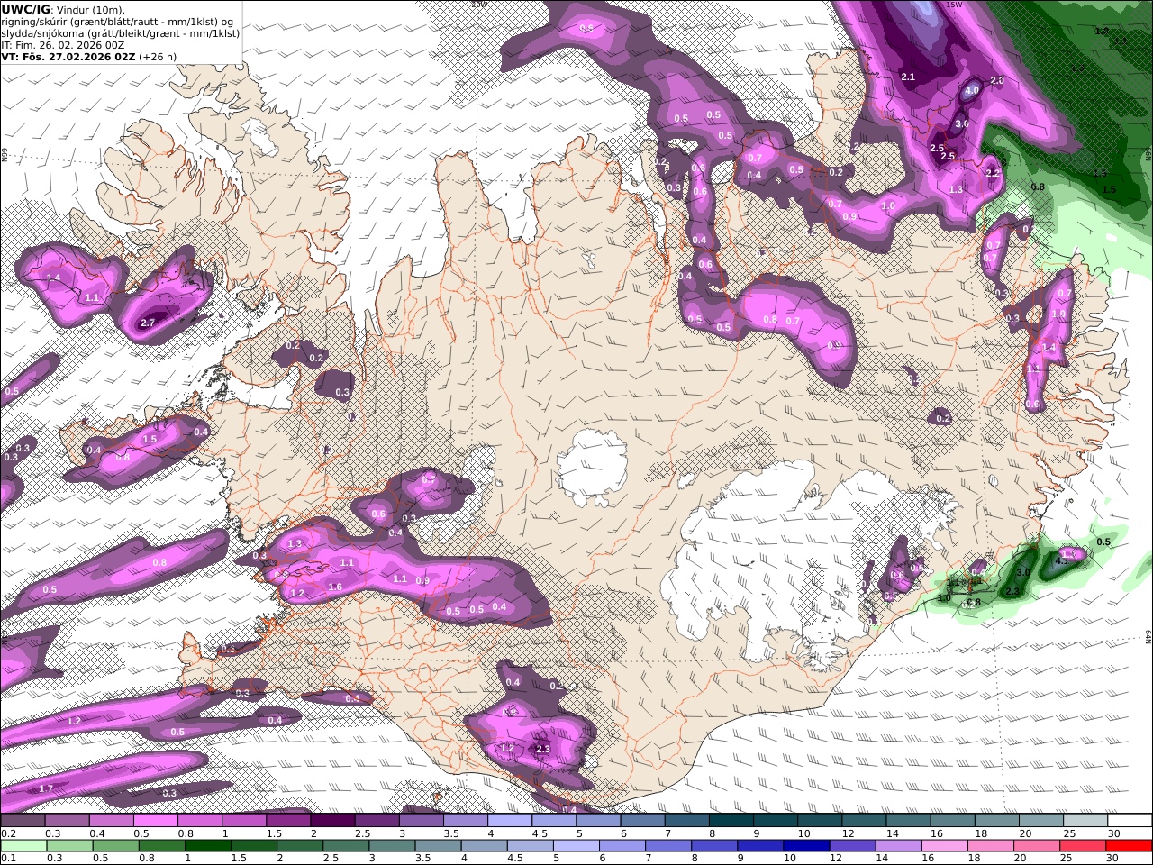Click the 2.7 snowfall value on the map

[x=149, y=323]
